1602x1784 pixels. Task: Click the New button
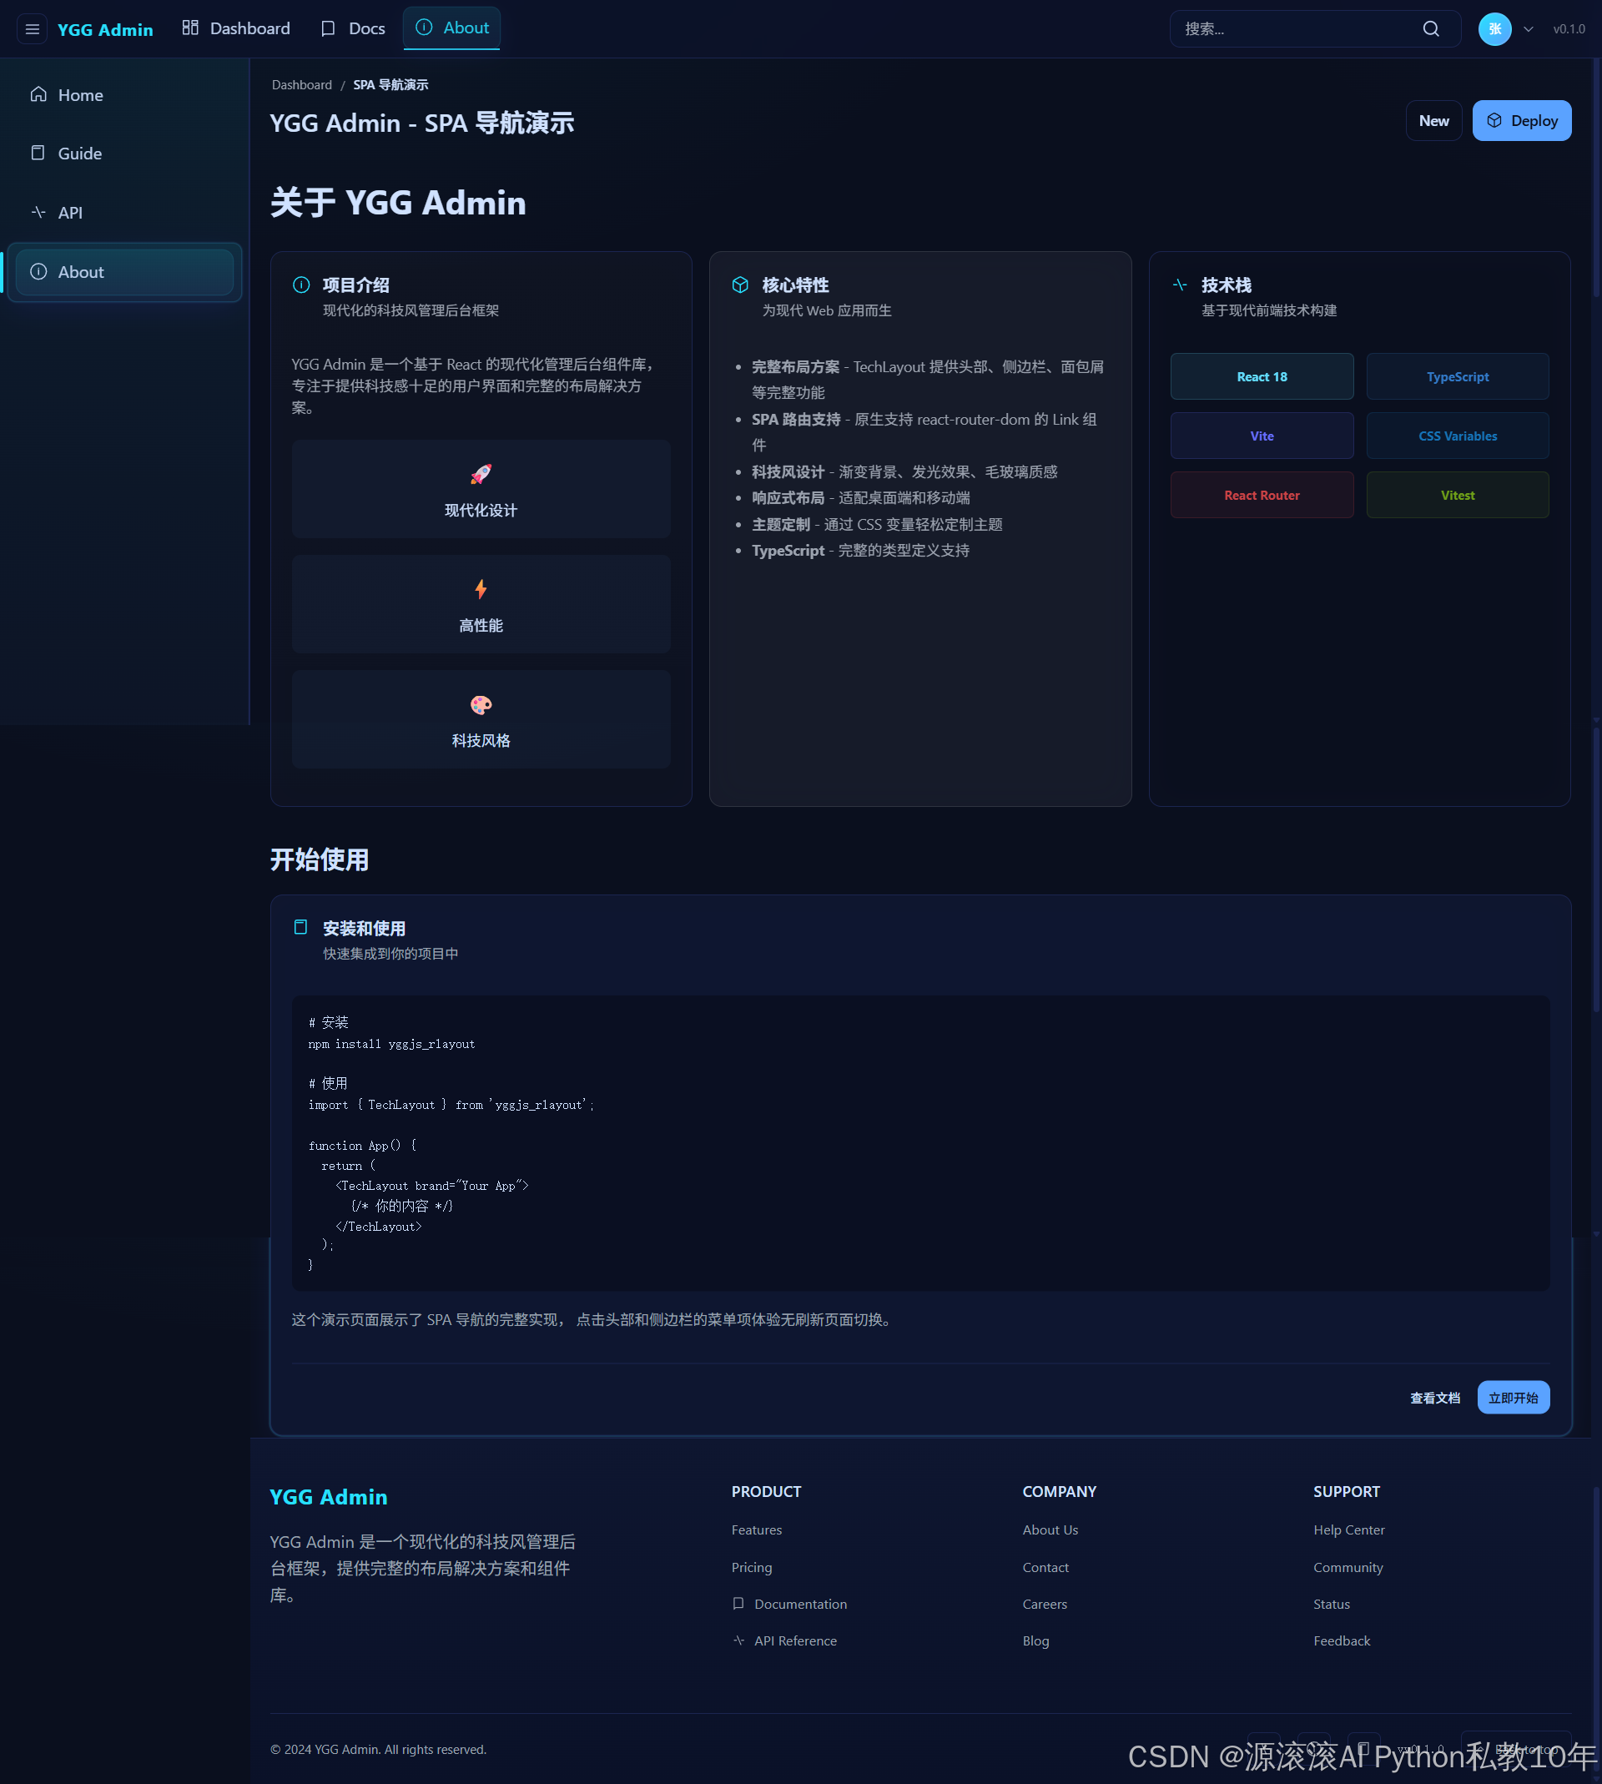pos(1433,121)
